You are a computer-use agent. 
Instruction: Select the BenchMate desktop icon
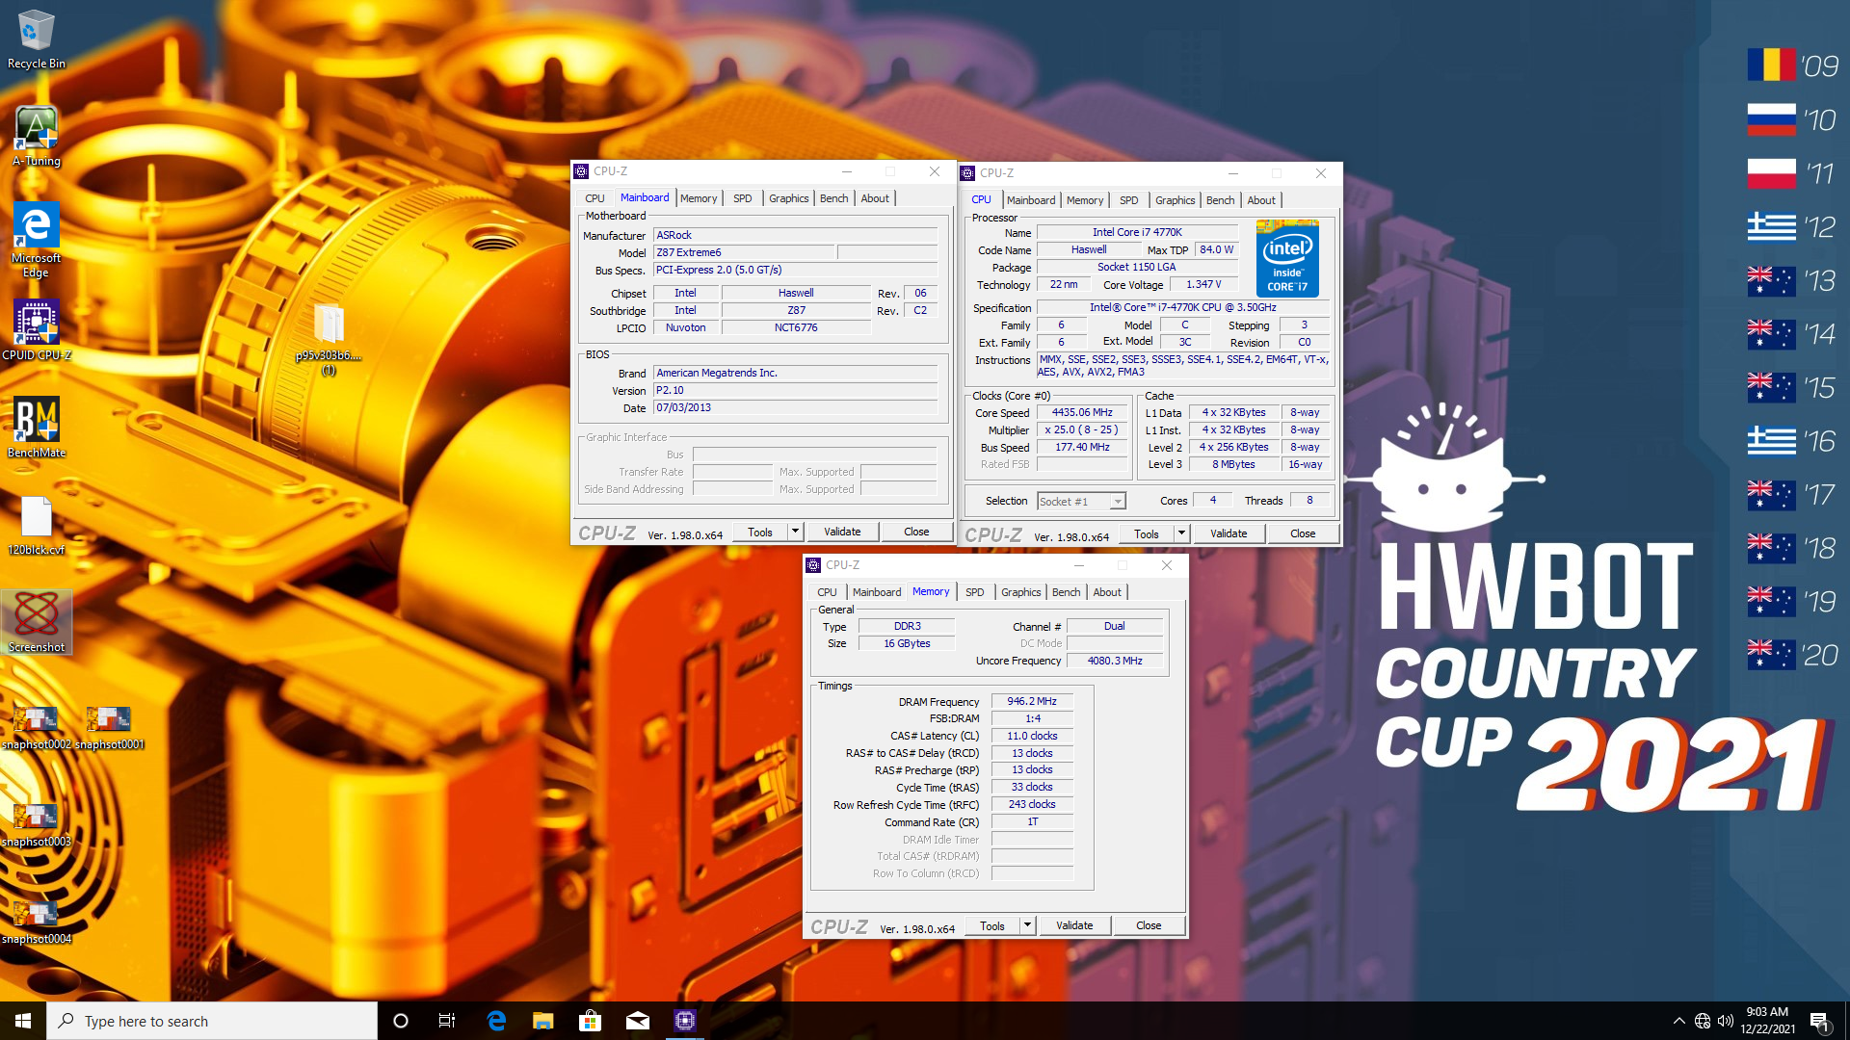(x=37, y=428)
